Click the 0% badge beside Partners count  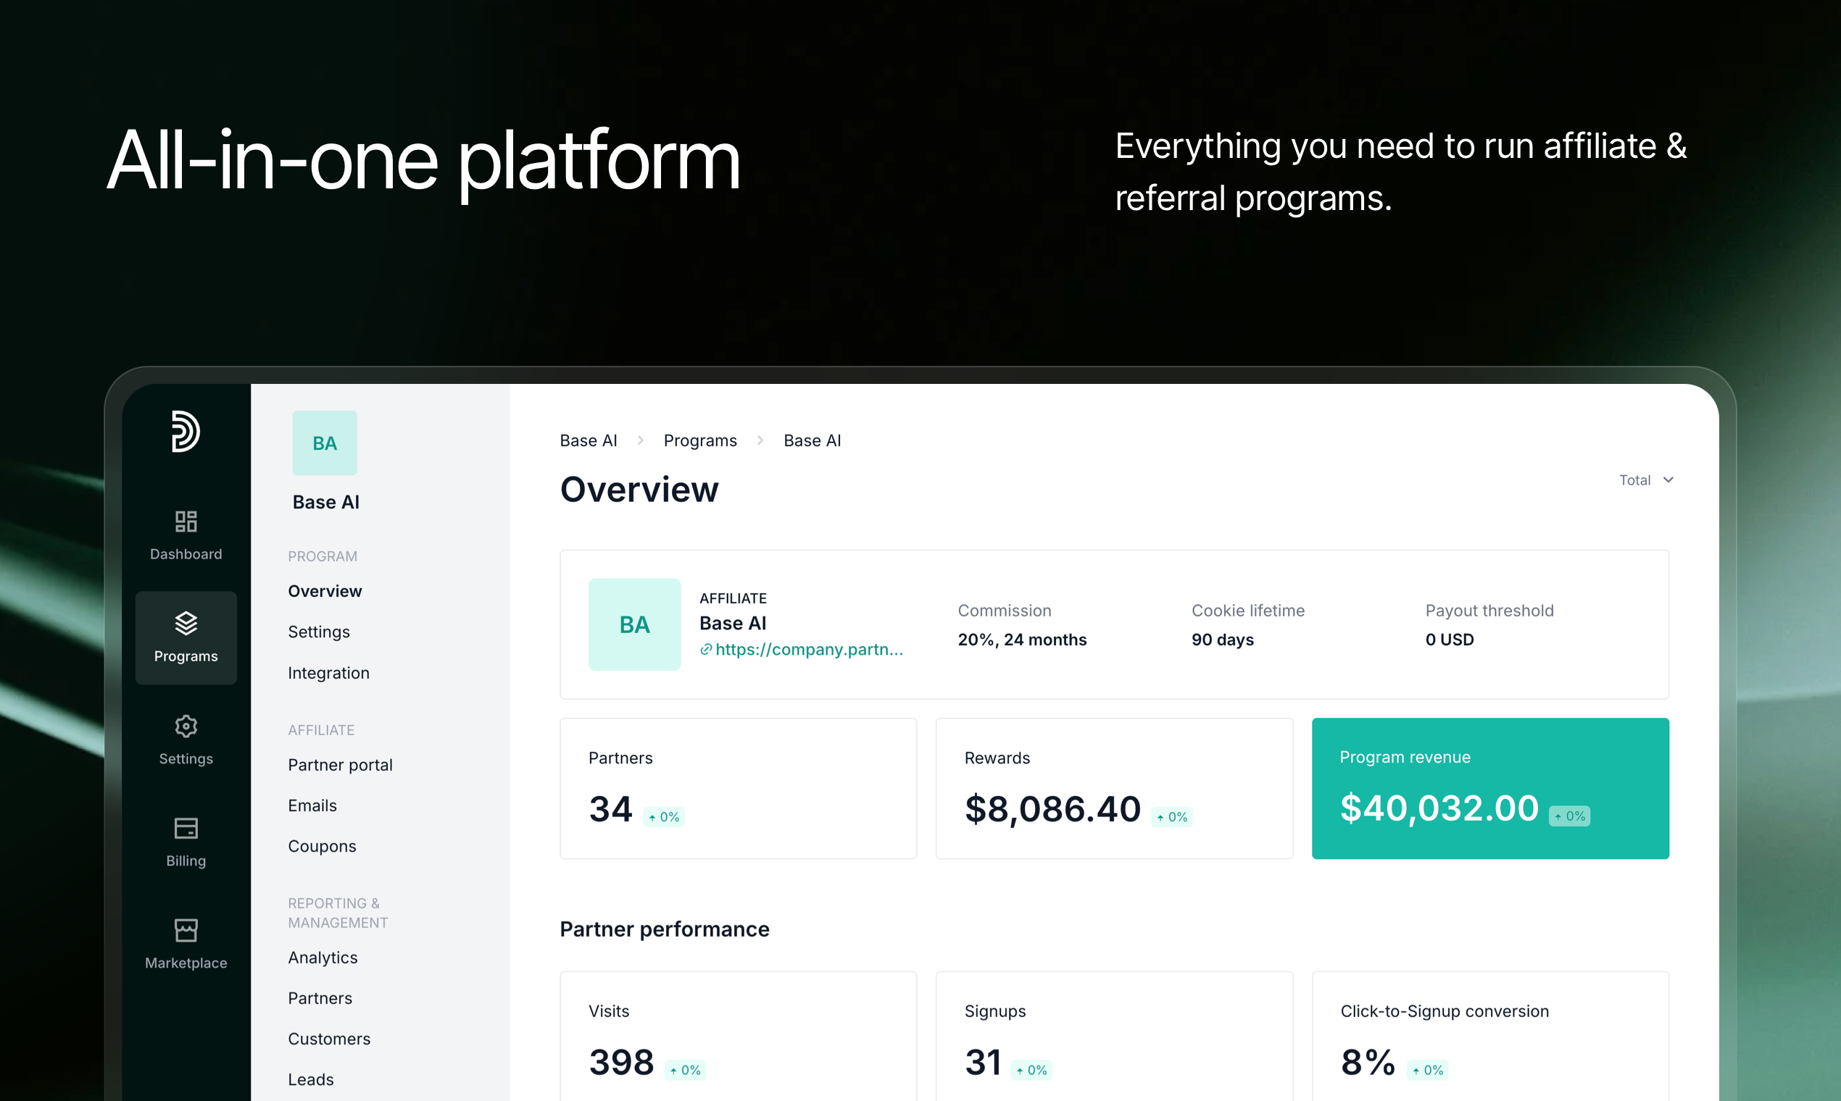pyautogui.click(x=664, y=818)
